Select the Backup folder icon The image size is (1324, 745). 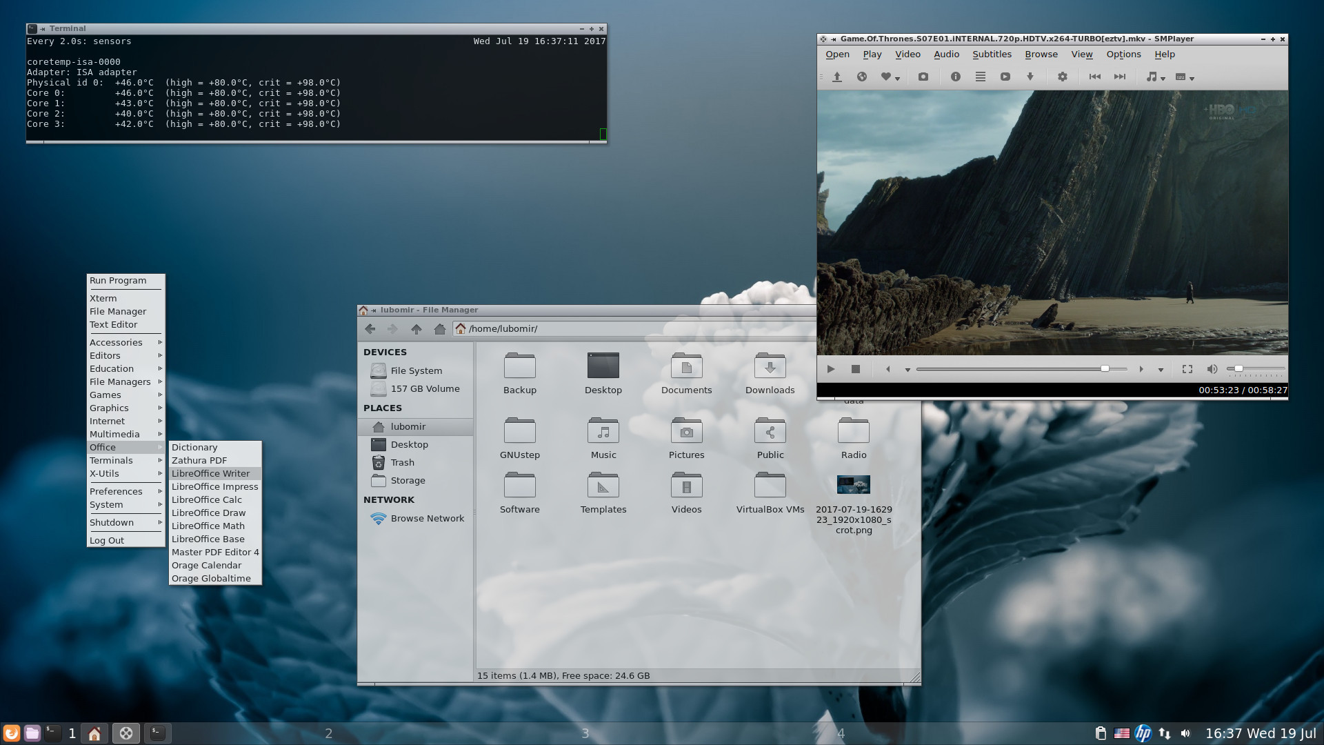pos(519,366)
